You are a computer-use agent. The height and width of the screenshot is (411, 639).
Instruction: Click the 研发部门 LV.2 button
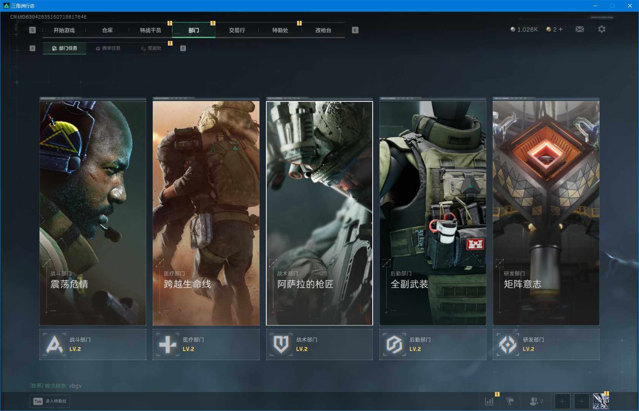(546, 345)
